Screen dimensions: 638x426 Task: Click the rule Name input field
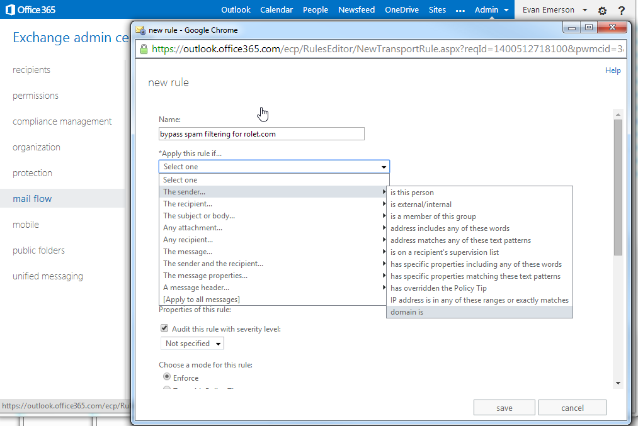tap(261, 134)
